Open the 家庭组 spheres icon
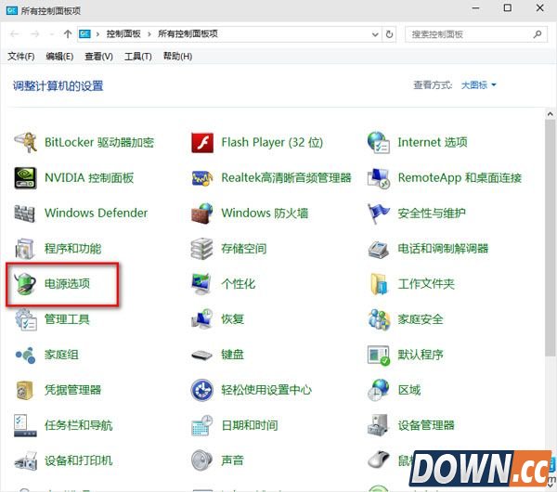 (x=25, y=355)
